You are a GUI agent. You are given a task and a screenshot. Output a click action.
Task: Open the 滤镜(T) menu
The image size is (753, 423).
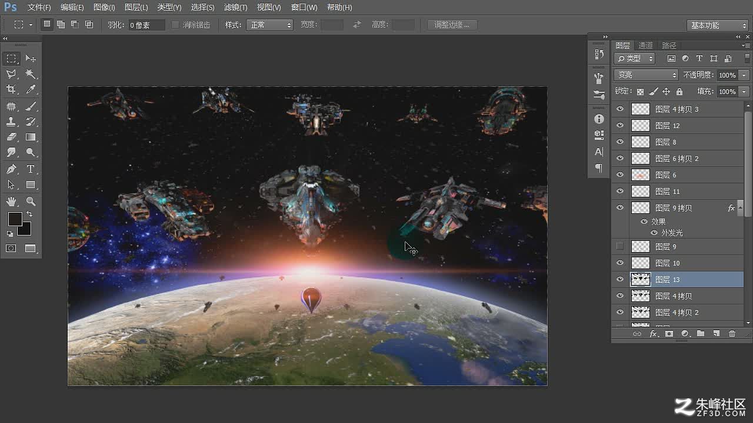click(235, 8)
